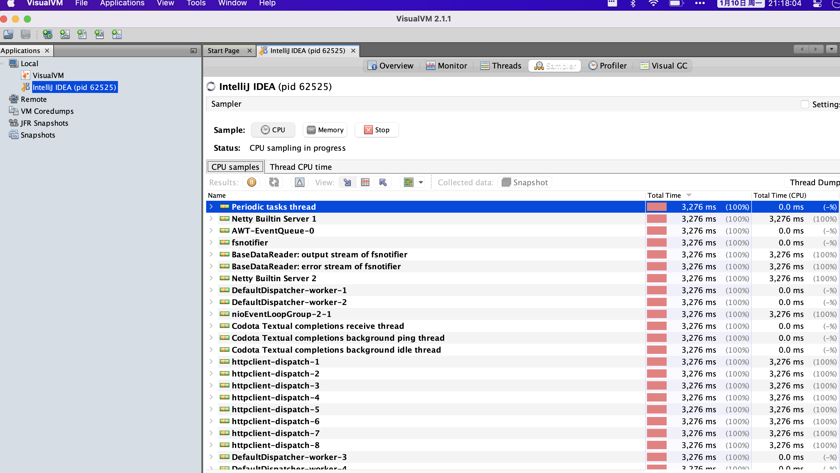Stop sampling with the Stop button

(x=376, y=130)
